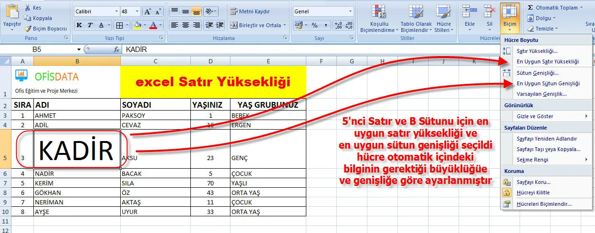Select cell B5 containing KADİR
The image size is (595, 233).
(76, 149)
